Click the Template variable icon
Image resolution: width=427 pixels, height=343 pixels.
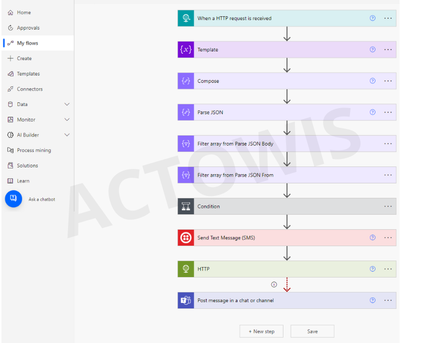[x=186, y=49]
